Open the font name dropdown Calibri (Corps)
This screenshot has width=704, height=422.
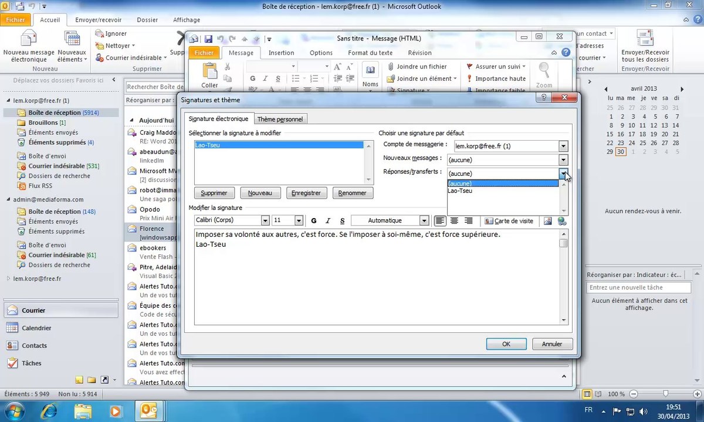pos(265,221)
